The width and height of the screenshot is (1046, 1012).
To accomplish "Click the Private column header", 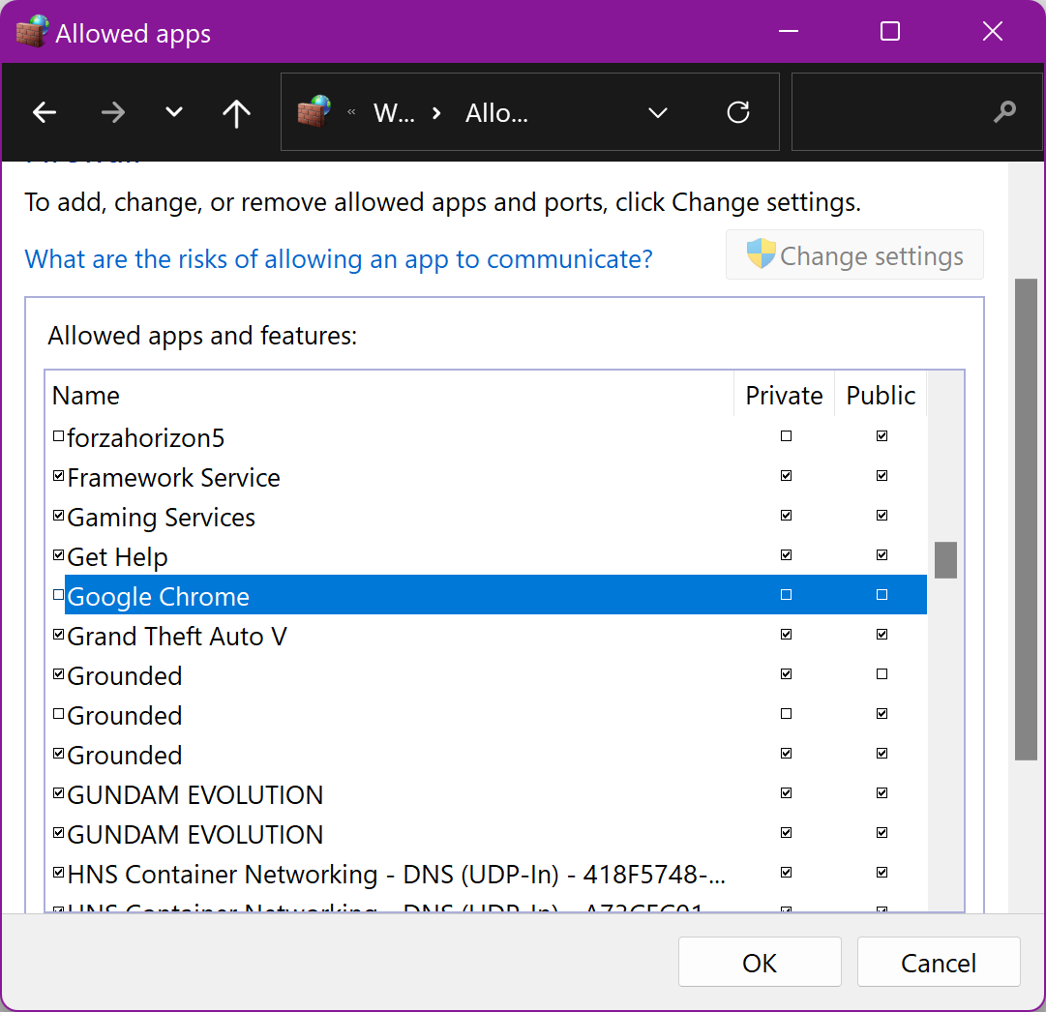I will coord(784,396).
